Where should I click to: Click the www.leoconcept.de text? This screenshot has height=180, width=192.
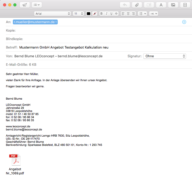(x=18, y=126)
